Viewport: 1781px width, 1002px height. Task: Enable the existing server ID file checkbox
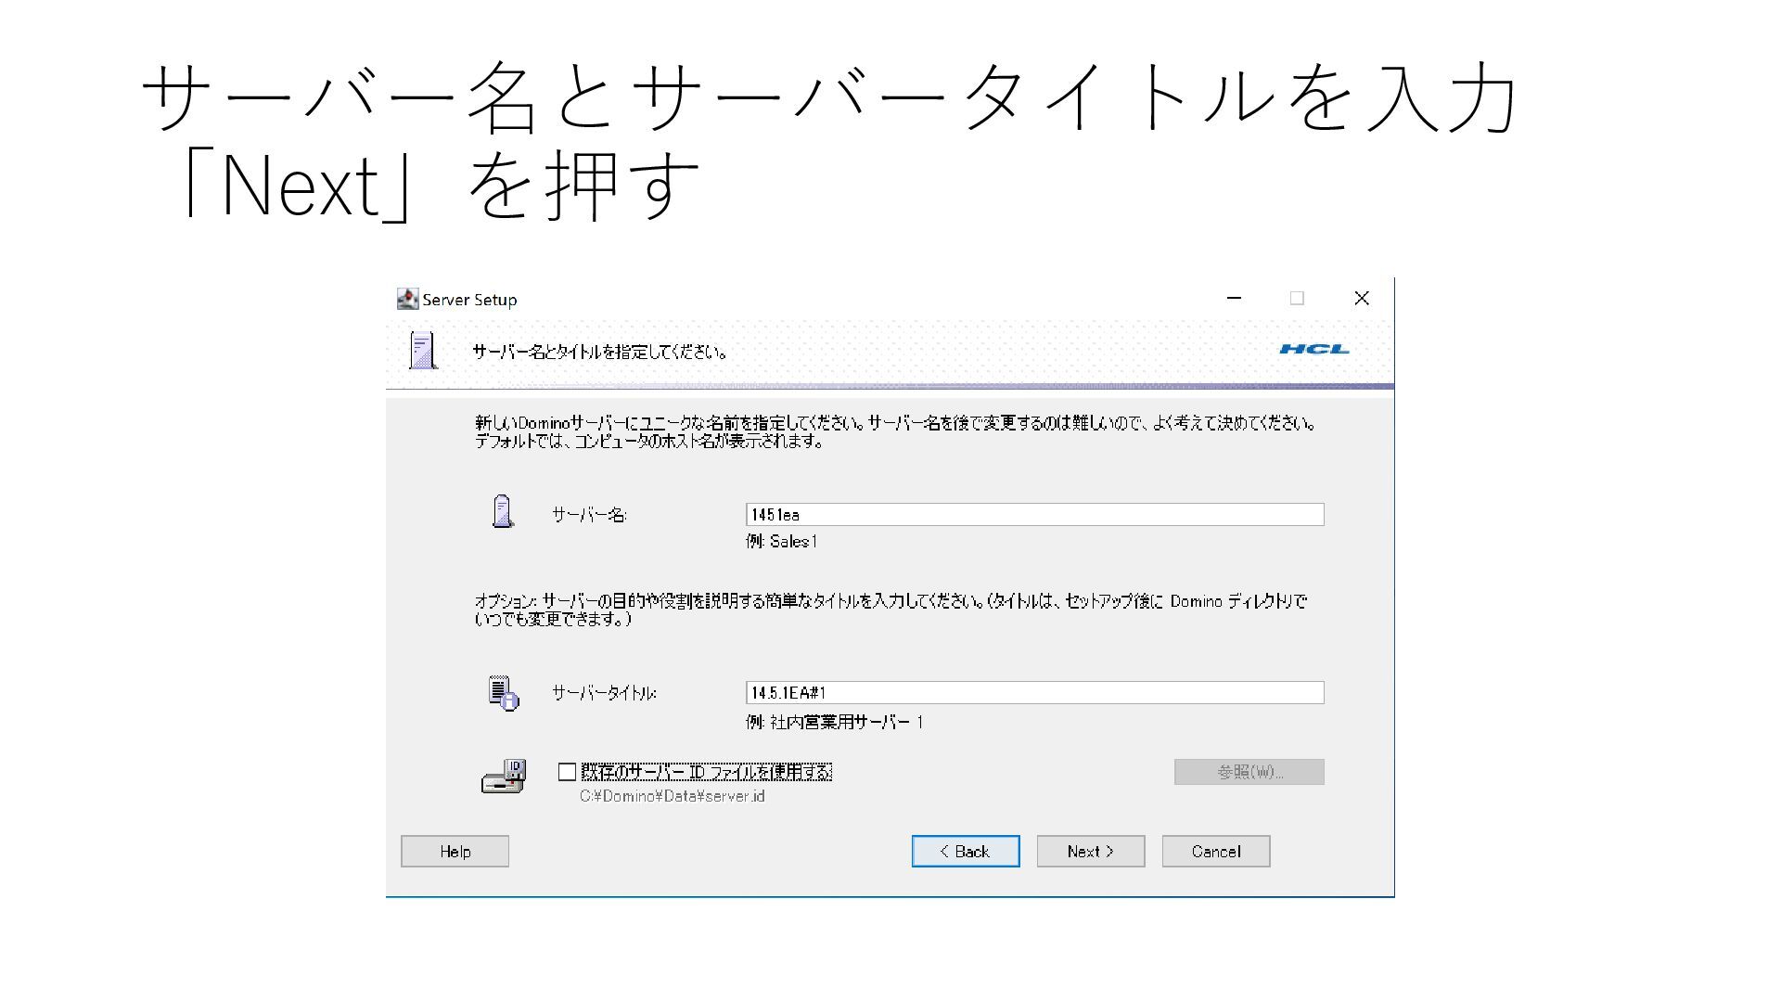567,772
